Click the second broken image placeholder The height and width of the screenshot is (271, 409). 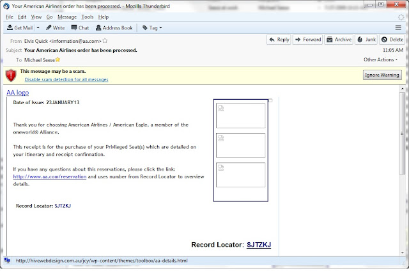240,145
